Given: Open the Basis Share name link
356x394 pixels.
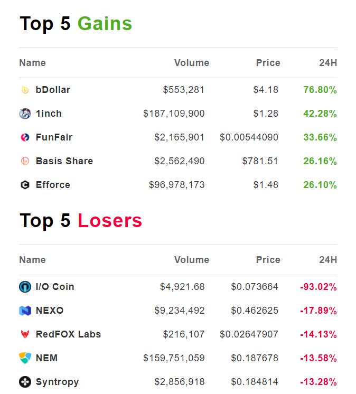Looking at the screenshot, I should coord(64,161).
